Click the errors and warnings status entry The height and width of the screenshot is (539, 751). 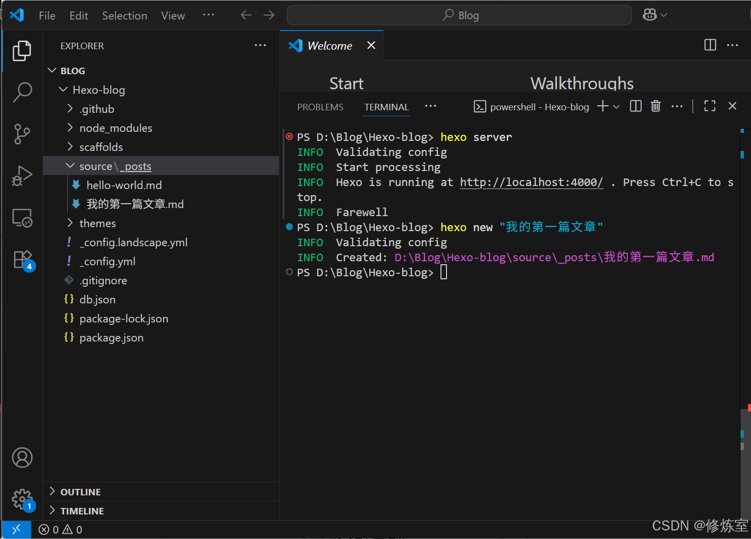(61, 529)
